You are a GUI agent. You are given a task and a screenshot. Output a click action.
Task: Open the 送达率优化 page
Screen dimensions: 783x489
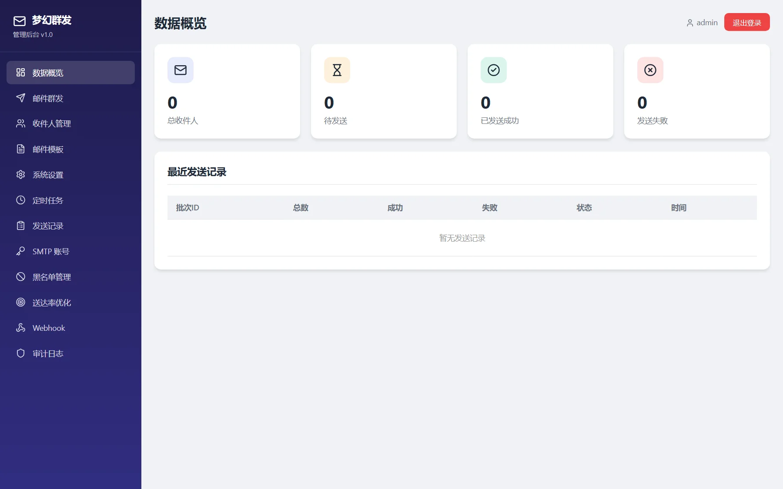click(x=70, y=303)
